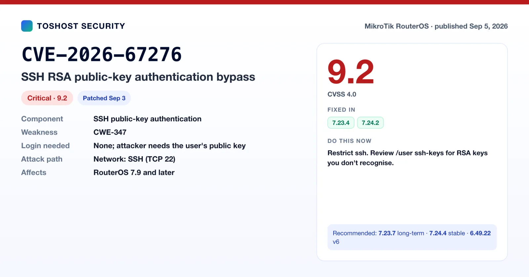Screen dimensions: 529x277
Task: Click the 'Login needed' field label
Action: [x=45, y=146]
